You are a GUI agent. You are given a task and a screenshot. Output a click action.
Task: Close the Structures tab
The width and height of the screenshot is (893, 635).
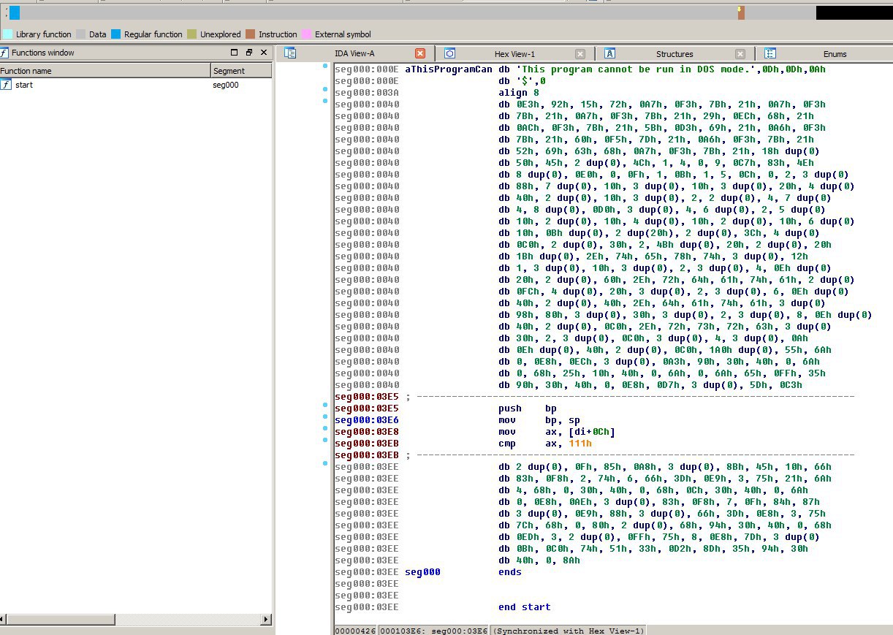coord(740,53)
